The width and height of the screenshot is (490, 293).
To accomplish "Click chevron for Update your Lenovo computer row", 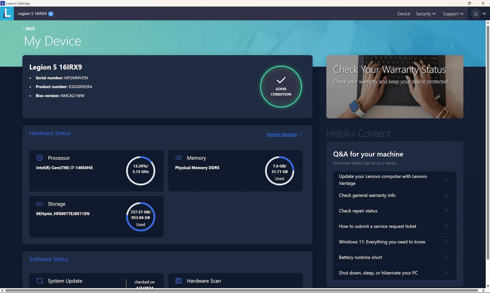I will click(x=446, y=180).
